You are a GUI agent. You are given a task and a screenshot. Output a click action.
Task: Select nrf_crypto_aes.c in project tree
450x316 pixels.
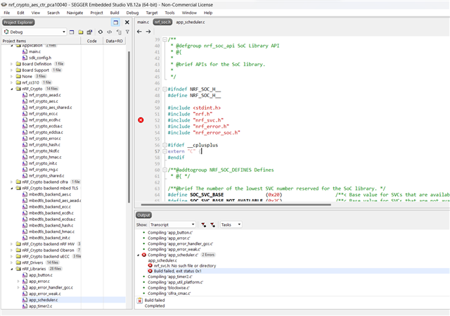[x=44, y=101]
